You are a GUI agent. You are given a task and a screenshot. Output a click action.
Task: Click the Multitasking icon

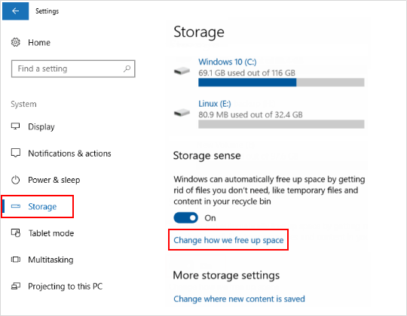[16, 260]
